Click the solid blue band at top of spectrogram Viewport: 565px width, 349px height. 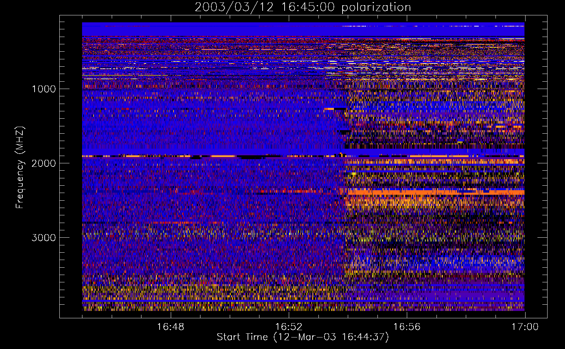[303, 30]
